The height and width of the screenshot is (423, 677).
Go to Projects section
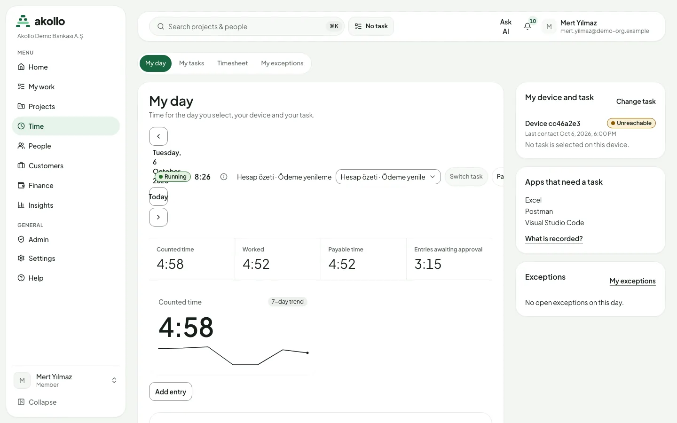[x=66, y=107]
